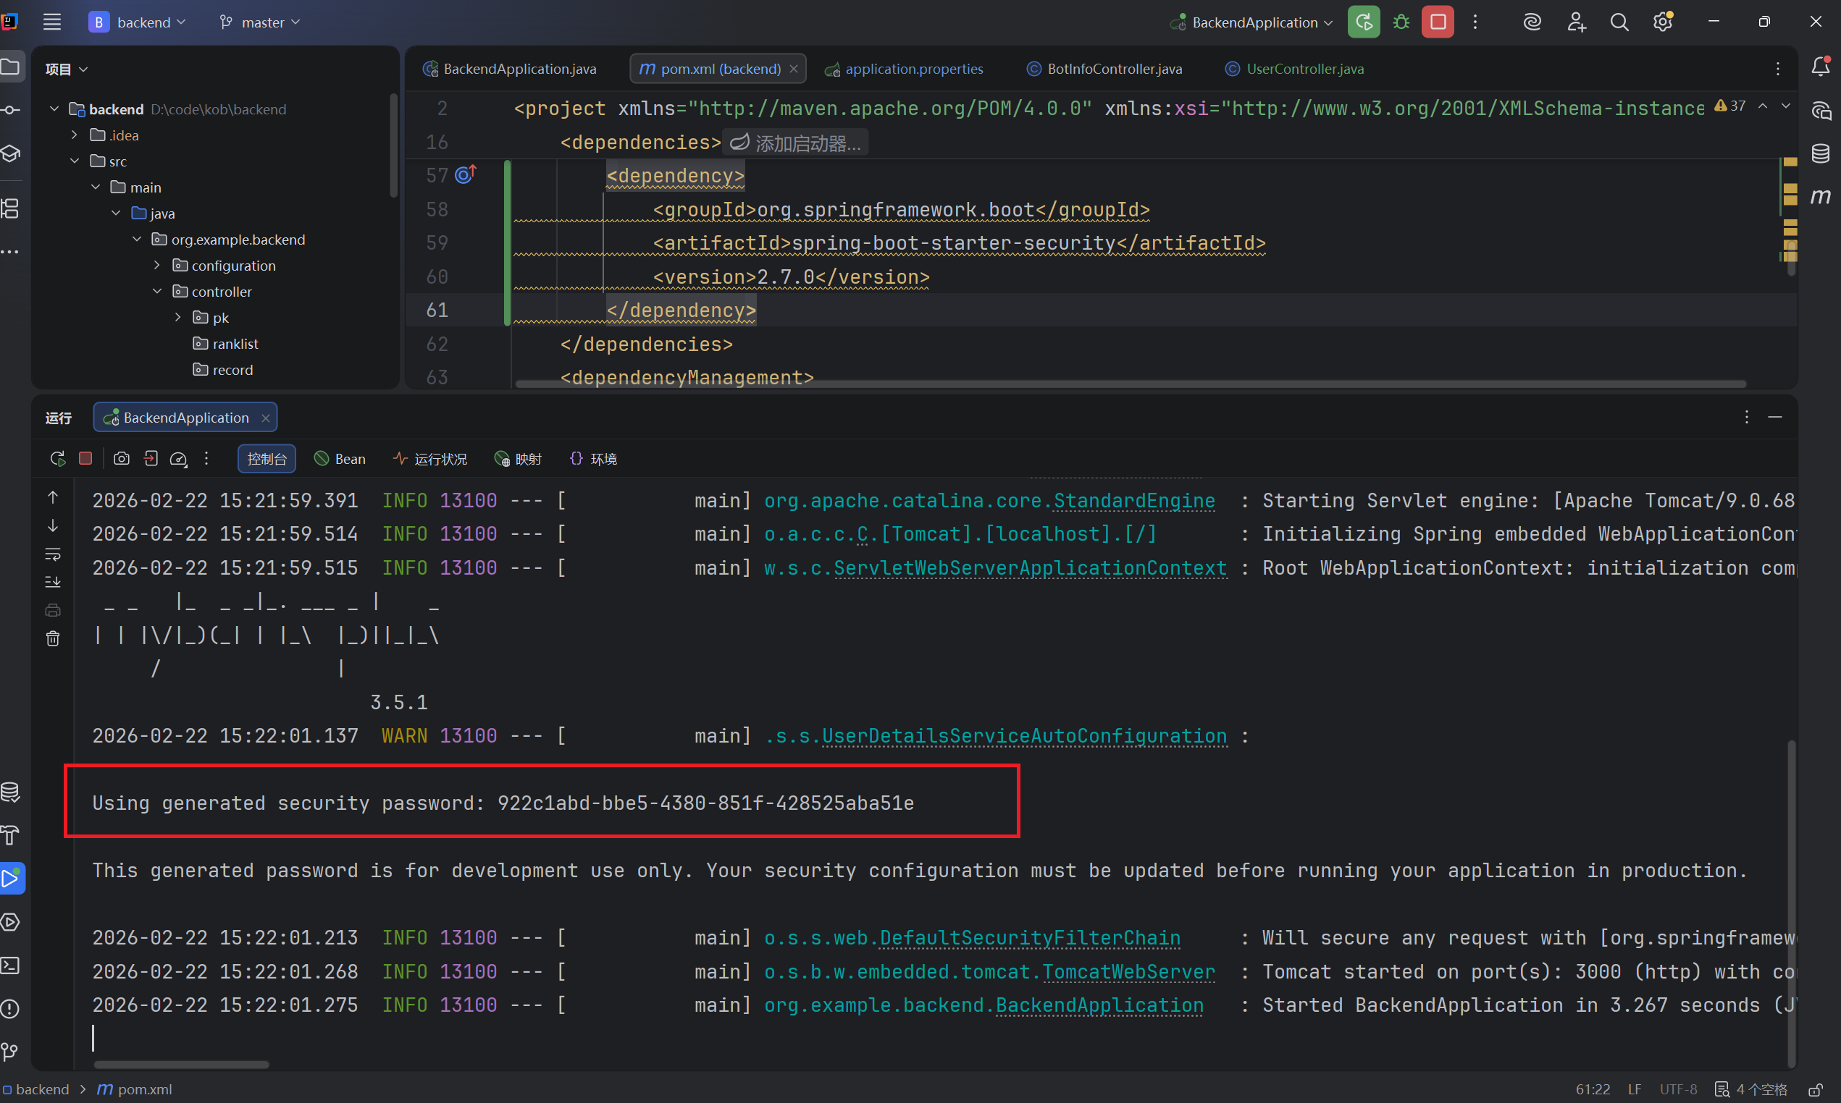
Task: Click the DefaultSecurityFilterChain link in console
Action: click(x=1029, y=938)
